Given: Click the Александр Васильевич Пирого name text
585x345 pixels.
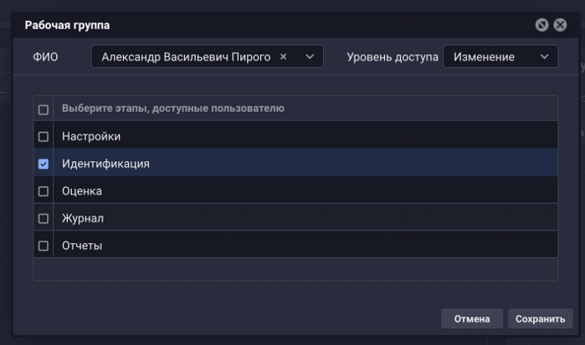Looking at the screenshot, I should click(x=186, y=57).
